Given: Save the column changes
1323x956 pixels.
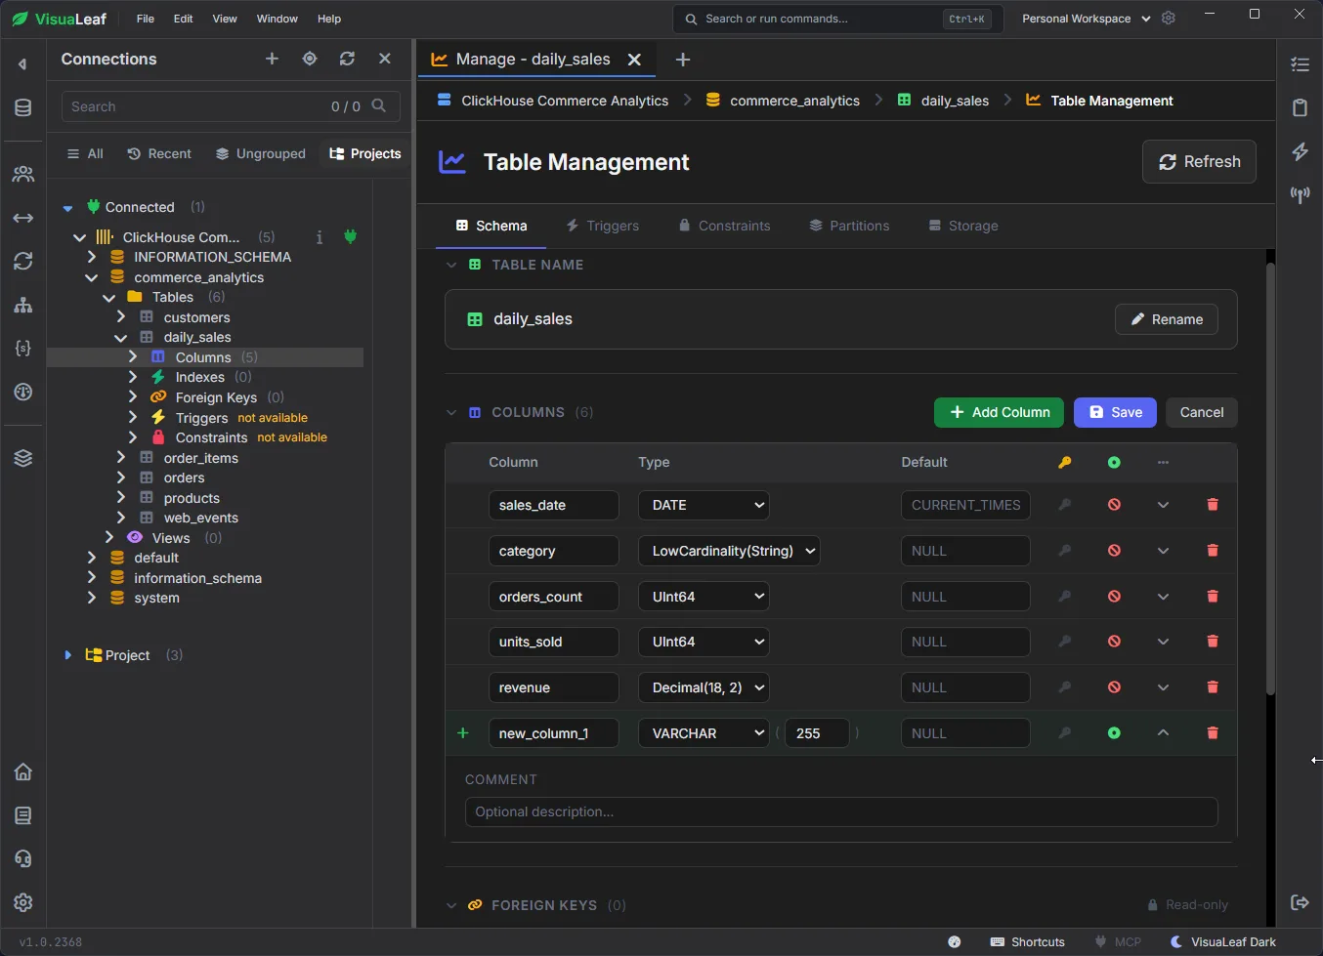Looking at the screenshot, I should coord(1115,412).
